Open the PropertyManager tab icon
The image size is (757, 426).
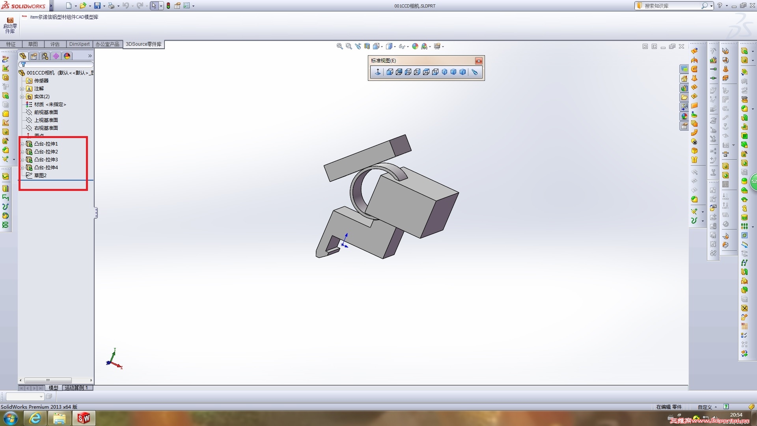(34, 56)
